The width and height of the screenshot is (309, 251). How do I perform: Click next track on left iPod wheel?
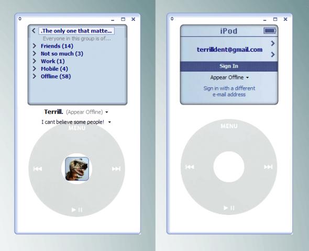116,169
